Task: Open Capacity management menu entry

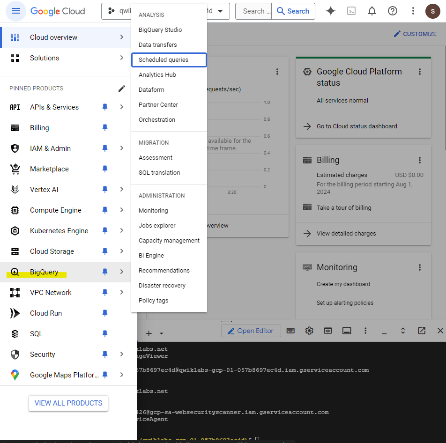Action: 169,241
